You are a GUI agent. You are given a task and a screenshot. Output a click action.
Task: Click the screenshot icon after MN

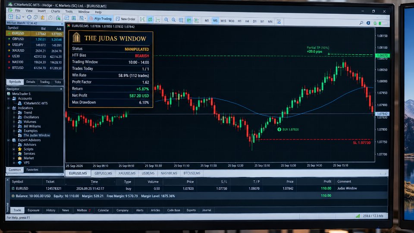[x=279, y=22]
